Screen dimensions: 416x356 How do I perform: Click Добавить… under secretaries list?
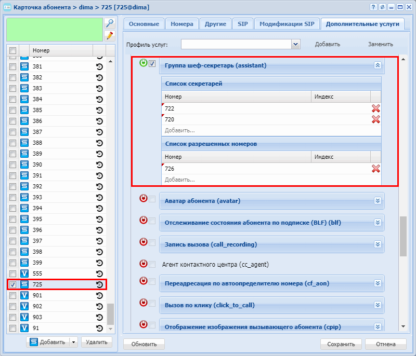coord(179,130)
